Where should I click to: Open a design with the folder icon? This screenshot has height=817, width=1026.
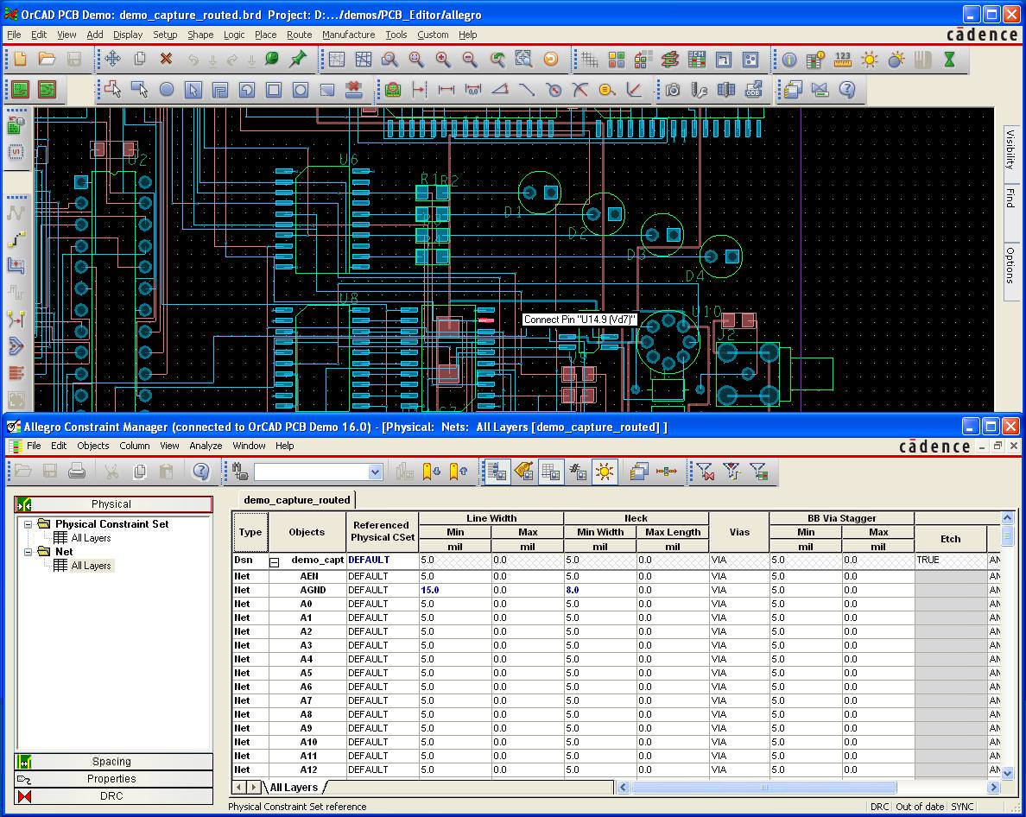(x=47, y=60)
